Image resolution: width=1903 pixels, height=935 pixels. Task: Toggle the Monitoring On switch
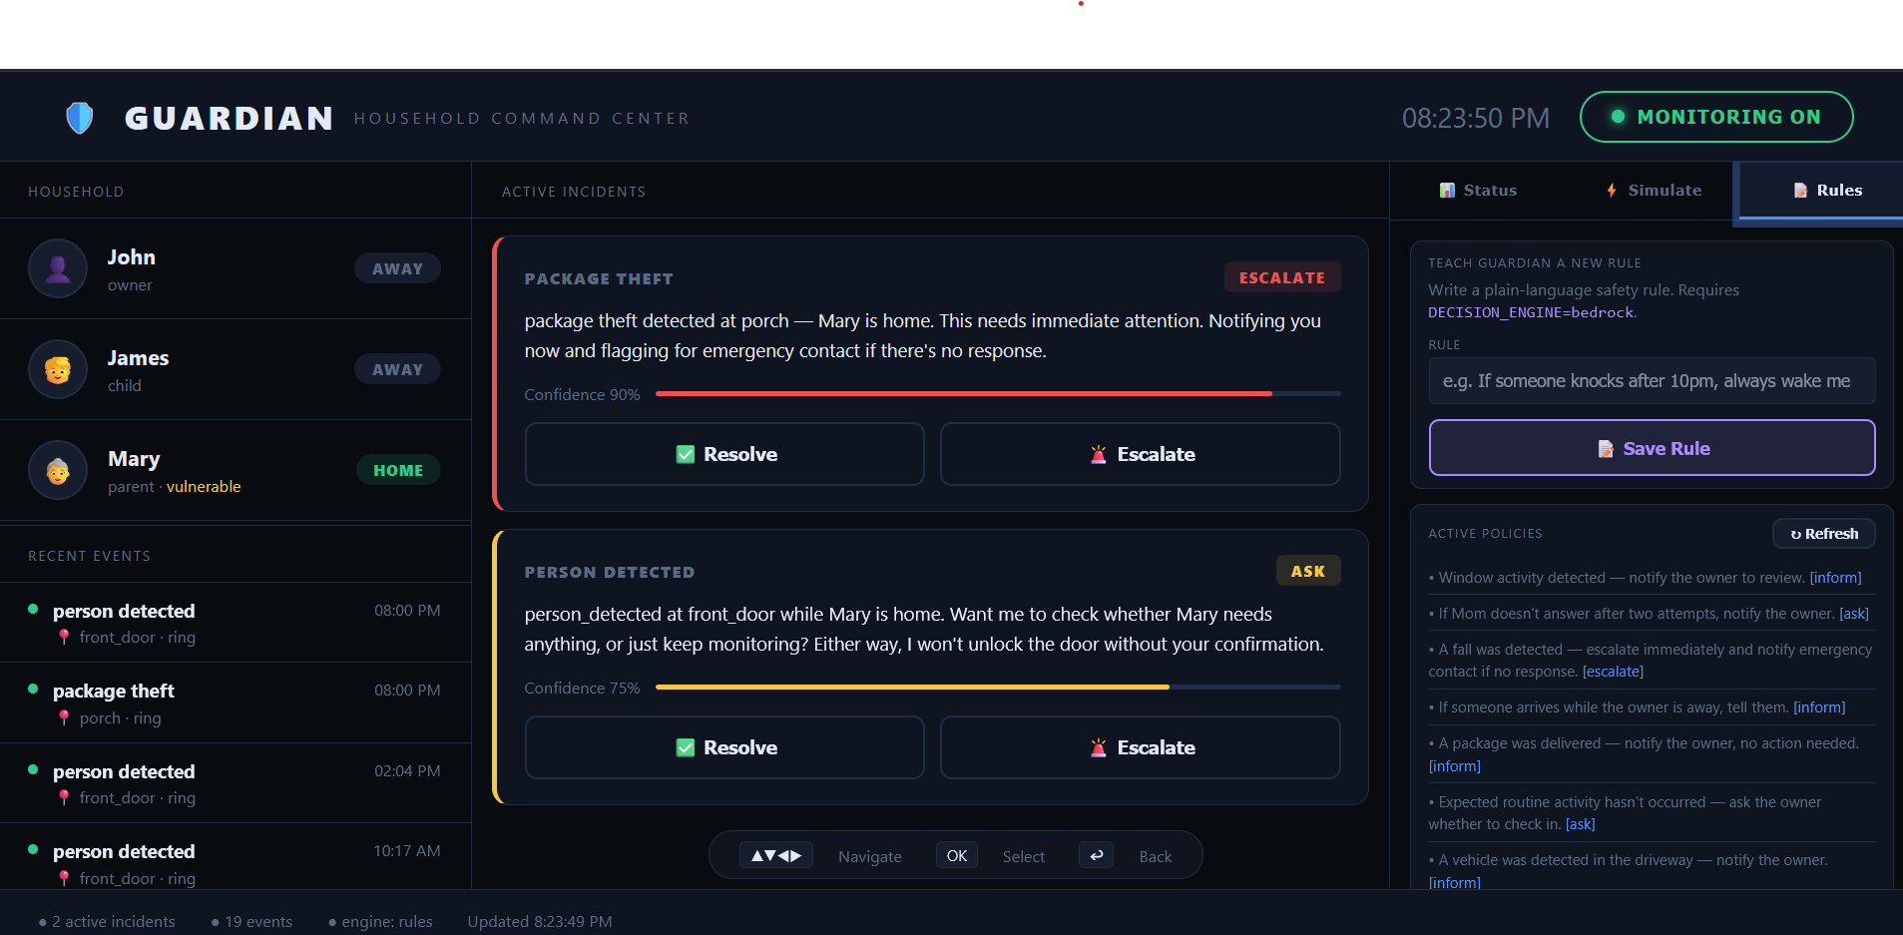click(1716, 117)
